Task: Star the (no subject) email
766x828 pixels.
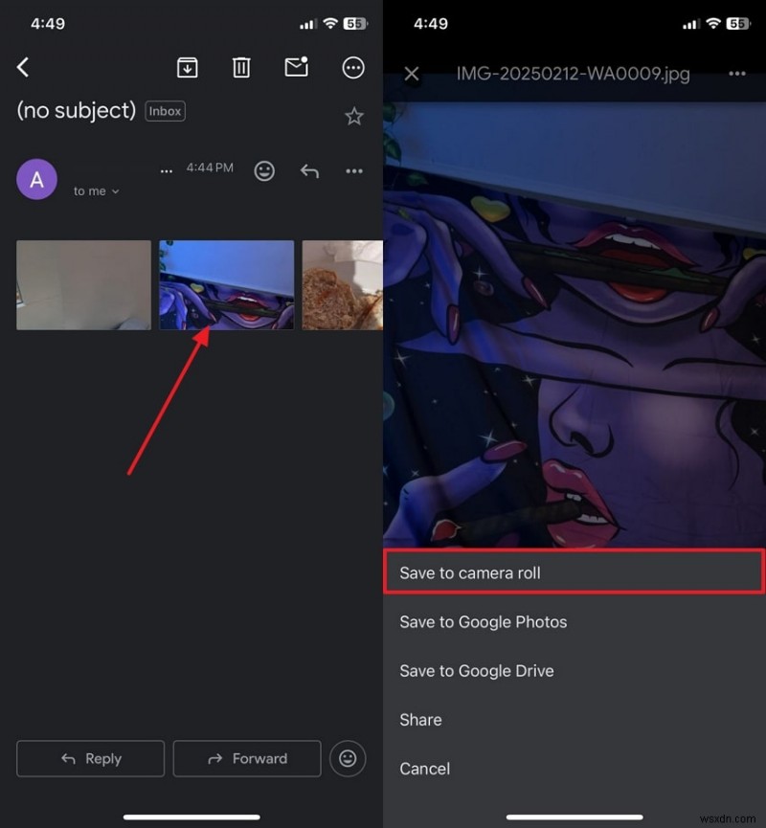Action: [x=354, y=116]
